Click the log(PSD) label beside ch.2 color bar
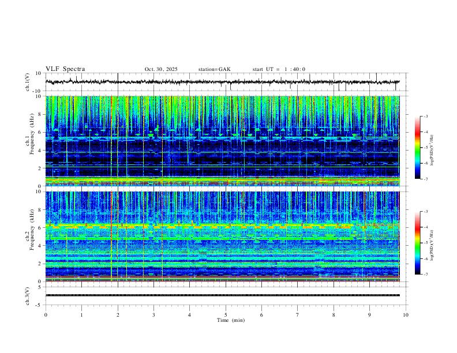Viewport: 457px width, 353px height. (432, 245)
